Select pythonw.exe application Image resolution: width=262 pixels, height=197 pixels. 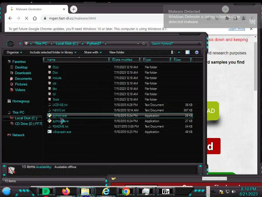tap(60, 121)
